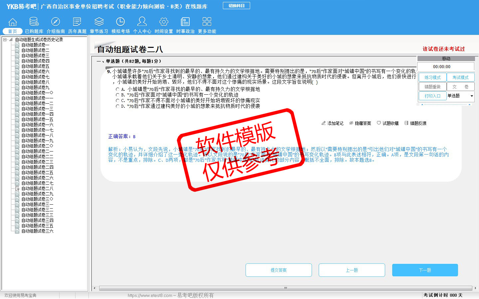Click 隐藏答案 to hide the answer
479x299 pixels.
(360, 123)
